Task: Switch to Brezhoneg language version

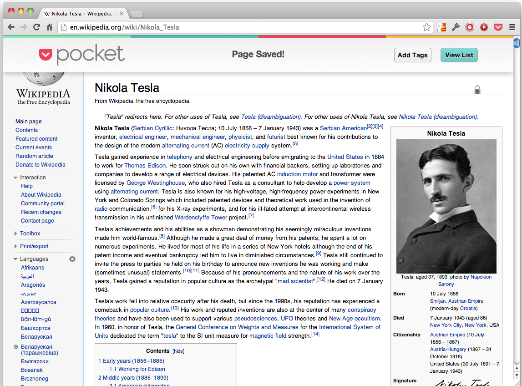Action: (x=34, y=379)
